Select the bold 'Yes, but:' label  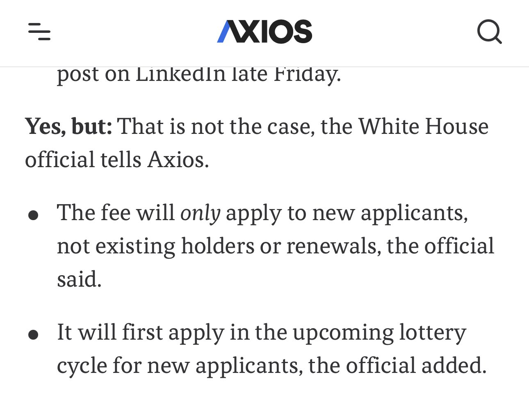(68, 126)
